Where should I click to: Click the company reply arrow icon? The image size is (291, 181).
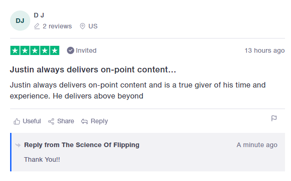click(18, 145)
